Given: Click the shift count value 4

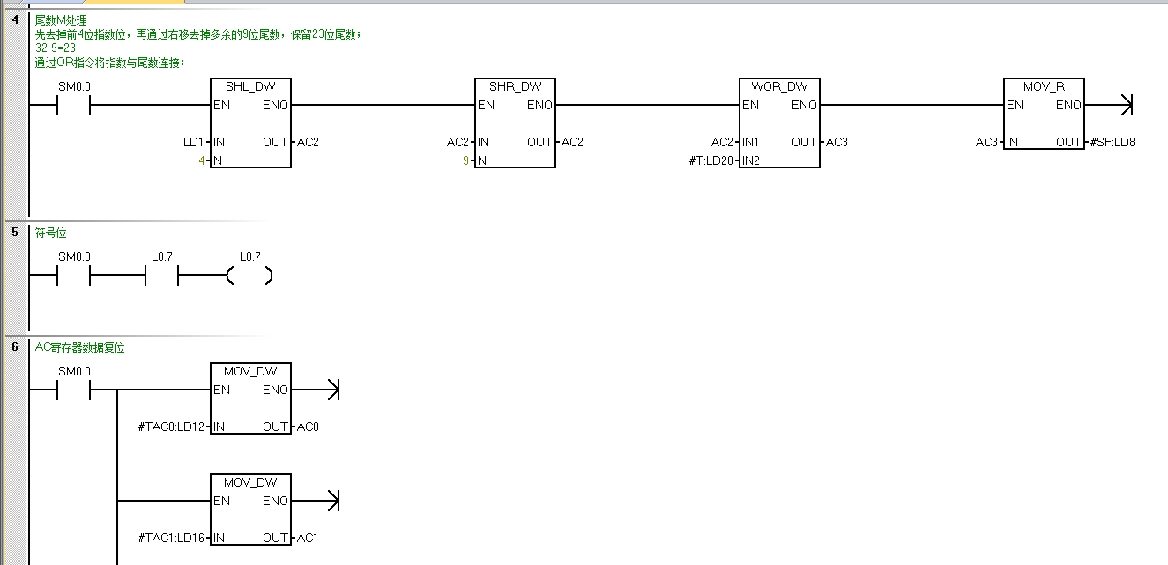Looking at the screenshot, I should (x=202, y=161).
